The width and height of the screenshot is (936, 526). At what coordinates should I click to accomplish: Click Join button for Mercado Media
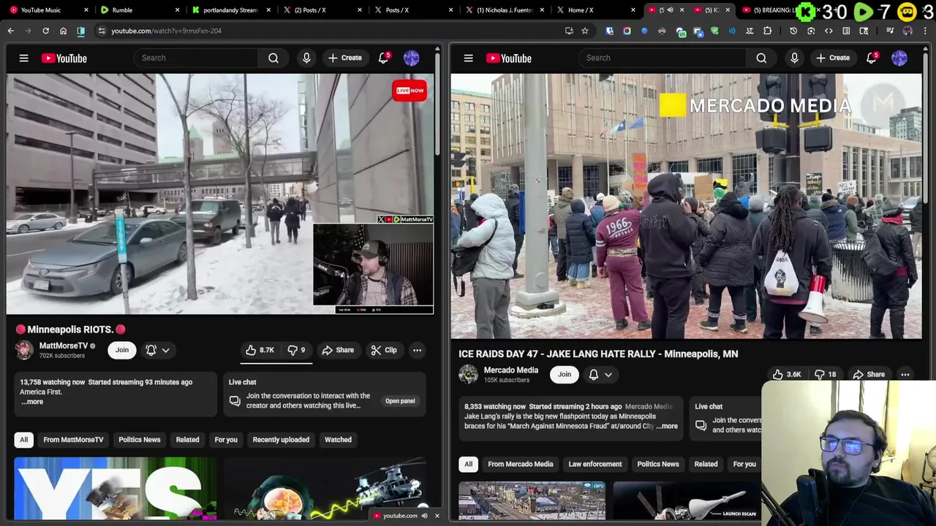click(565, 374)
